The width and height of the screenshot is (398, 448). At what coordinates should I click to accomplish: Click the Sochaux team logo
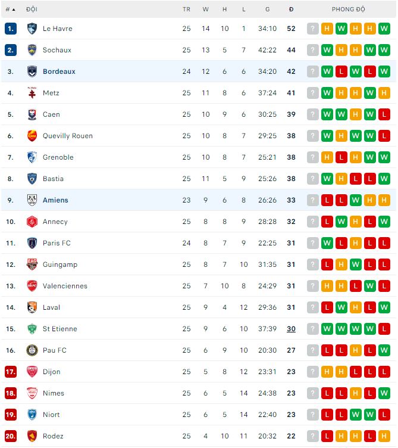[32, 50]
